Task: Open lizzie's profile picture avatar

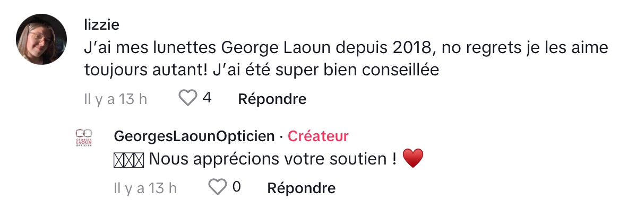Action: click(41, 39)
